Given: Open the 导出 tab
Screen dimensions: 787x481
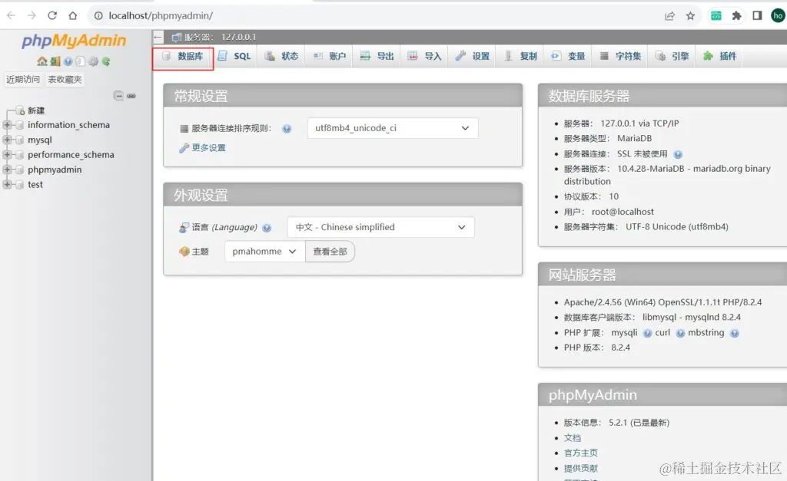Looking at the screenshot, I should 377,56.
